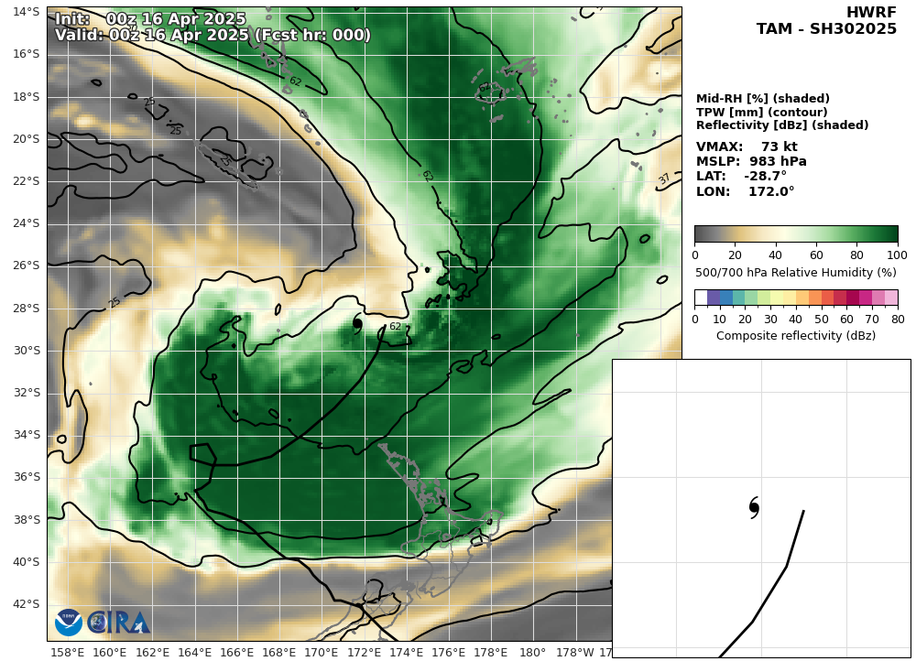
Task: Click the cyclone symbol on main map
Action: coord(357,323)
